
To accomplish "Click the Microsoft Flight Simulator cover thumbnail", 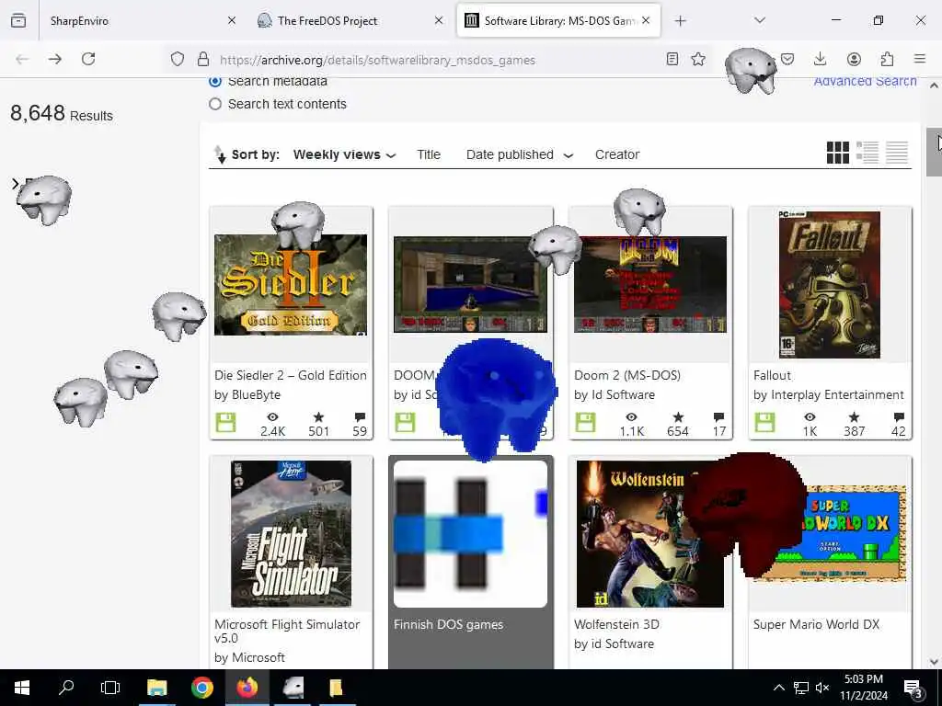I will coord(291,534).
